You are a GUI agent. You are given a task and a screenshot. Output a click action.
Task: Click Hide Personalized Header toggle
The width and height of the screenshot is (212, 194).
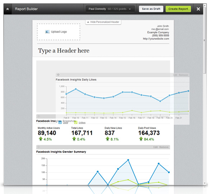(103, 22)
